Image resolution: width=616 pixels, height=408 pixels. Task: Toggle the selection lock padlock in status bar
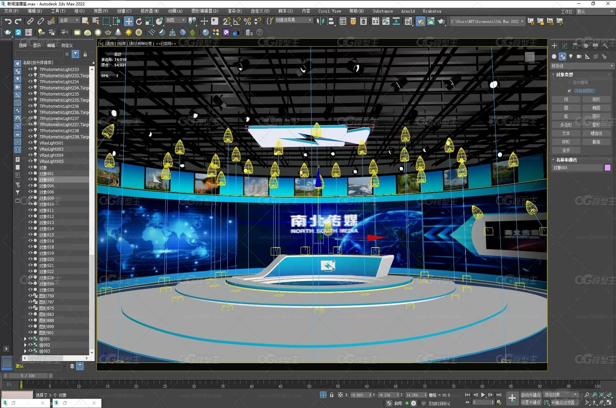332,395
